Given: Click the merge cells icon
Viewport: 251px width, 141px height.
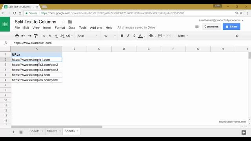Looking at the screenshot, I should pyautogui.click(x=168, y=36).
